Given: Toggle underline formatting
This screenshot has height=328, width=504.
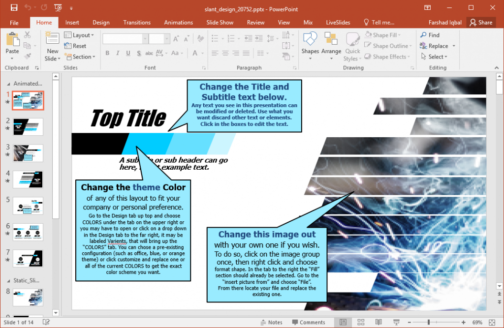Looking at the screenshot, I should (126, 54).
